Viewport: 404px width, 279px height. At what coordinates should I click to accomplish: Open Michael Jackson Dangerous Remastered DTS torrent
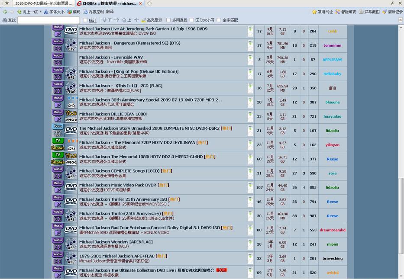tap(129, 43)
